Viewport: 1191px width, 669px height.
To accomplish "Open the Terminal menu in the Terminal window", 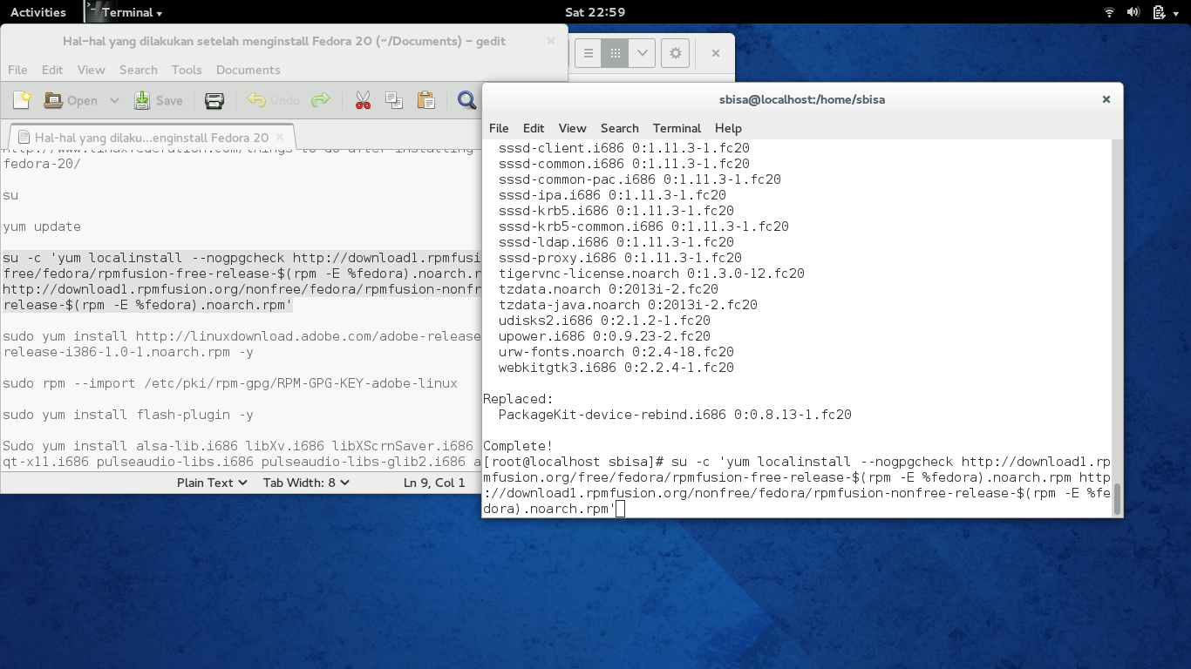I will (x=677, y=128).
